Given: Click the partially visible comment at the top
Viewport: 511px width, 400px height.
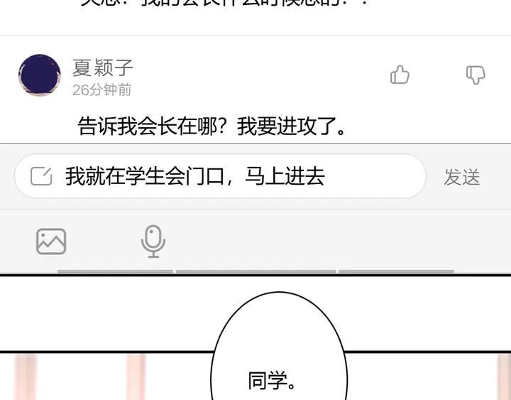Looking at the screenshot, I should tap(224, 4).
